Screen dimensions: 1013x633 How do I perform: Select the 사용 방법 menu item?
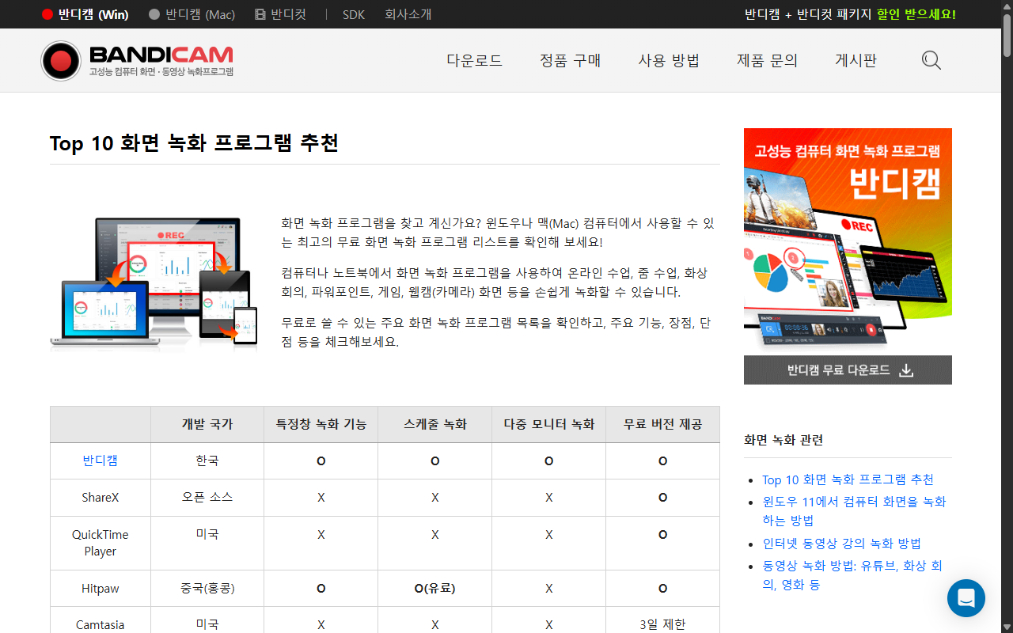tap(669, 60)
